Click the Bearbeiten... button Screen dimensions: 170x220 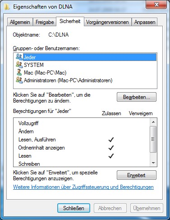[137, 97]
